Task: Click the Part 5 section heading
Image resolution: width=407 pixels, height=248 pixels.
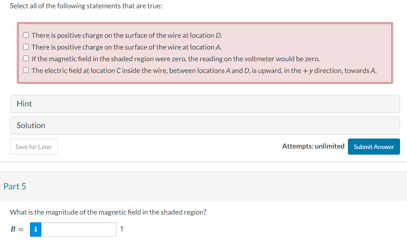Action: pos(15,186)
